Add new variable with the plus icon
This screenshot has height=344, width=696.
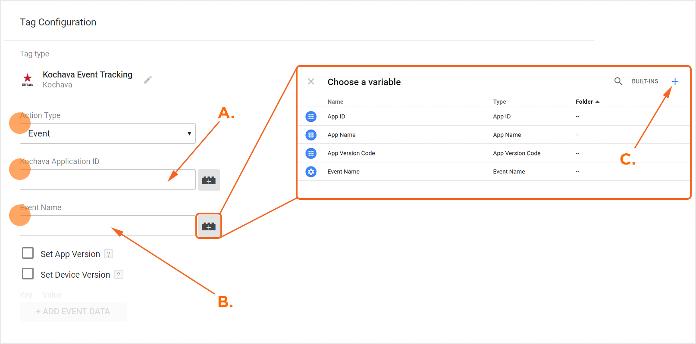click(675, 81)
